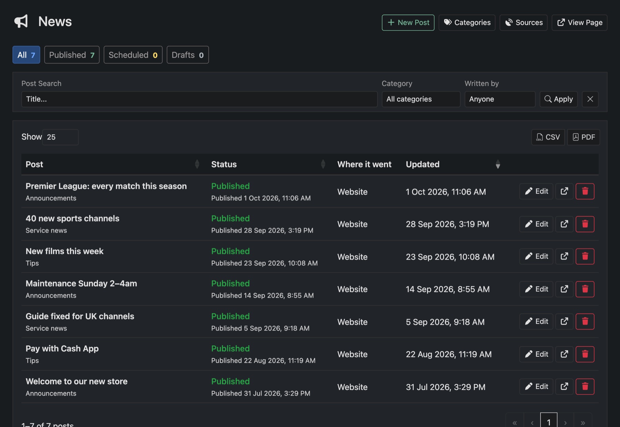
Task: Delete the 40 new sports channels post
Action: click(585, 224)
